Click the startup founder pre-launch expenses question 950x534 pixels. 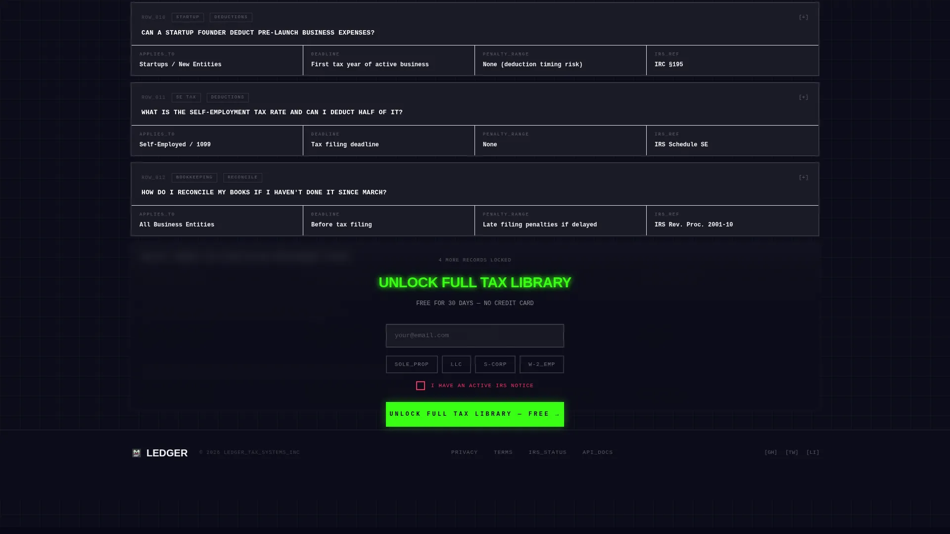pos(258,33)
